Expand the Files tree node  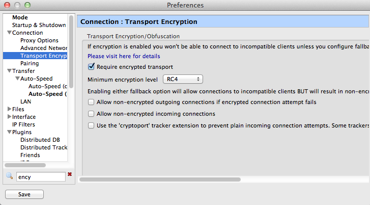pos(10,109)
